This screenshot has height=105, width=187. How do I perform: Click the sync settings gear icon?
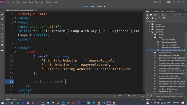click(169, 2)
